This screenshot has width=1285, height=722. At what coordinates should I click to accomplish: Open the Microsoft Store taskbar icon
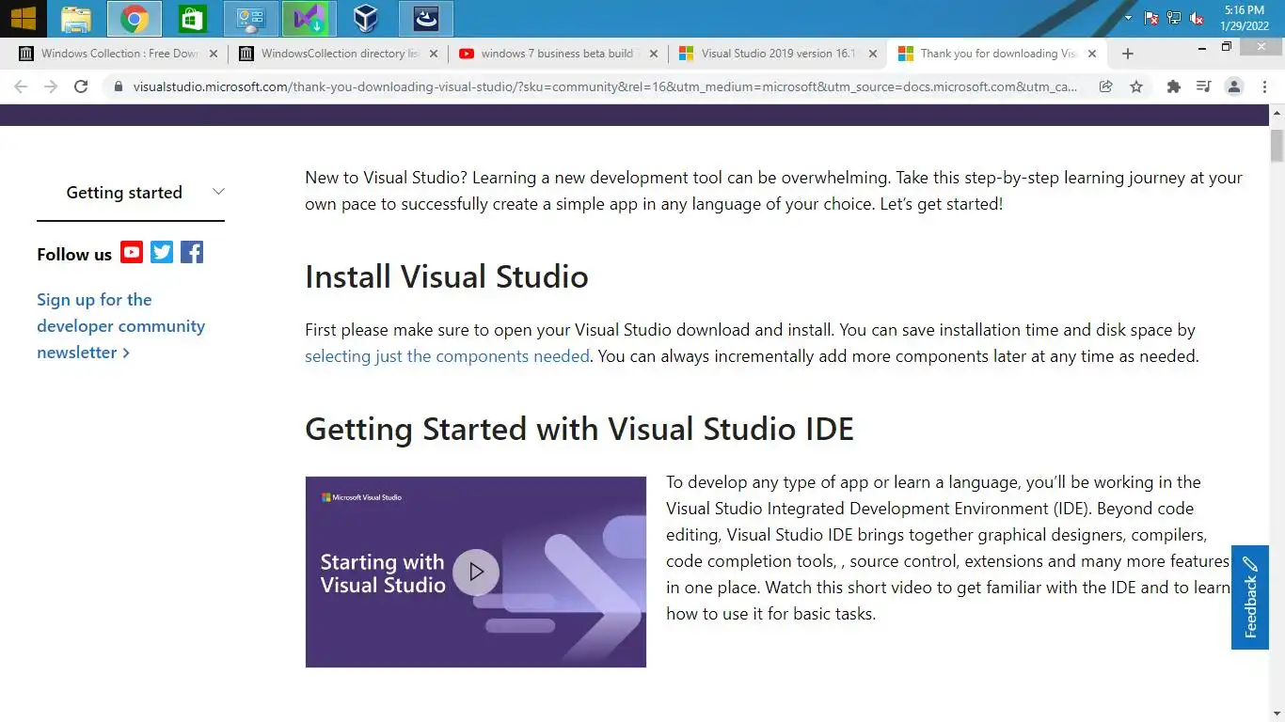193,19
